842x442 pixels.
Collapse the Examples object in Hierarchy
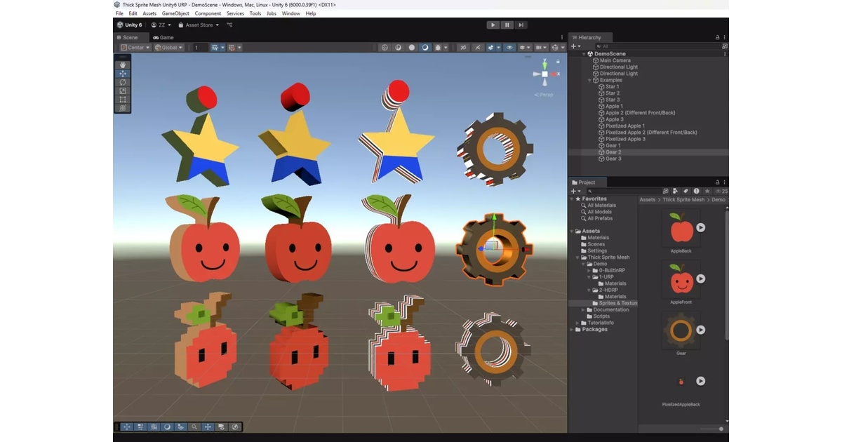click(589, 80)
